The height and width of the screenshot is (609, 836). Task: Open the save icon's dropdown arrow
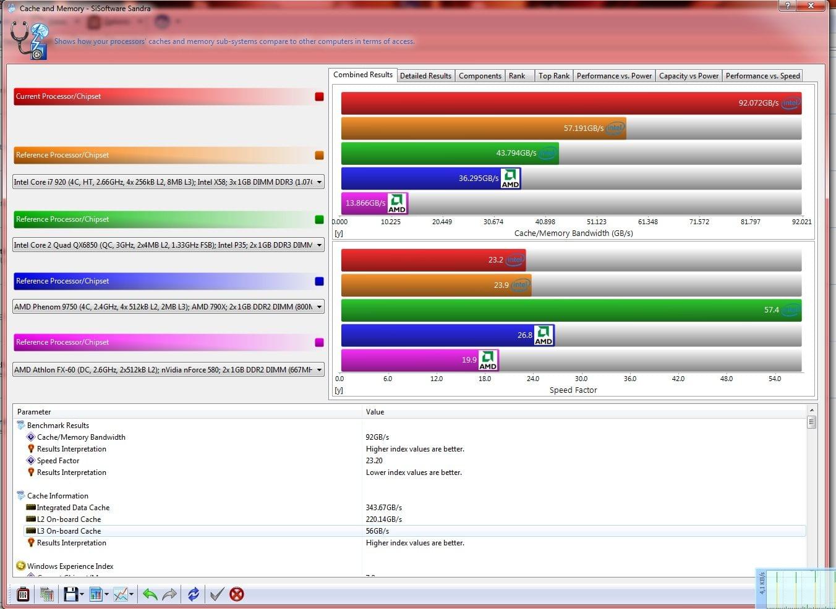pos(82,595)
